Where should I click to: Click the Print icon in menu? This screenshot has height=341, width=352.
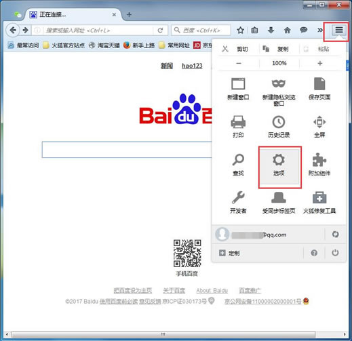[x=238, y=122]
